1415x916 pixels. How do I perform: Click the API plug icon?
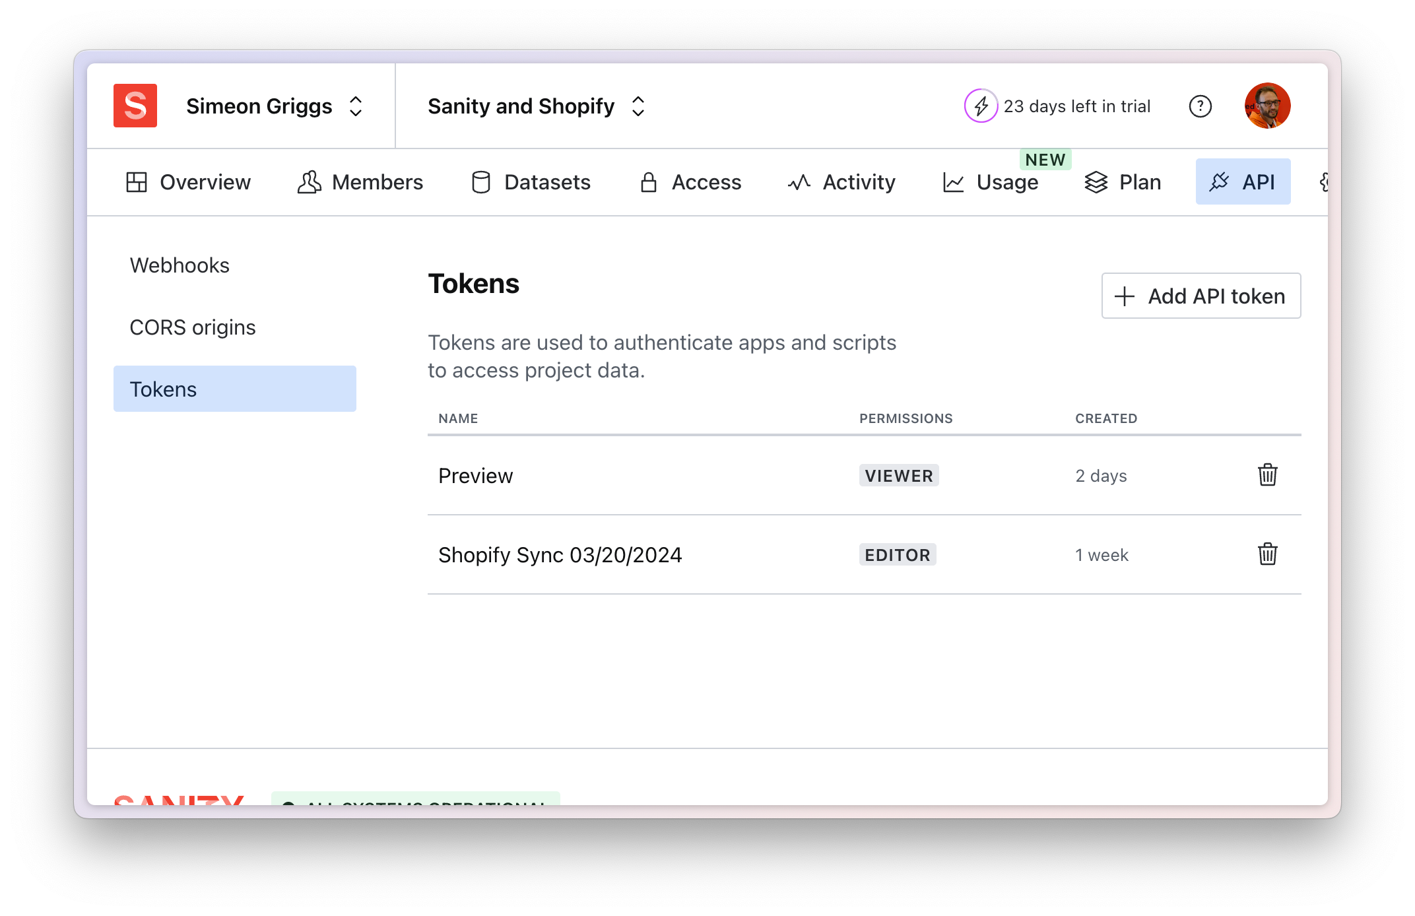tap(1219, 182)
